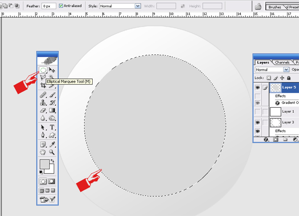Open the Tool Presets palette tab
Screen dimensions: 299x216
(x=292, y=7)
